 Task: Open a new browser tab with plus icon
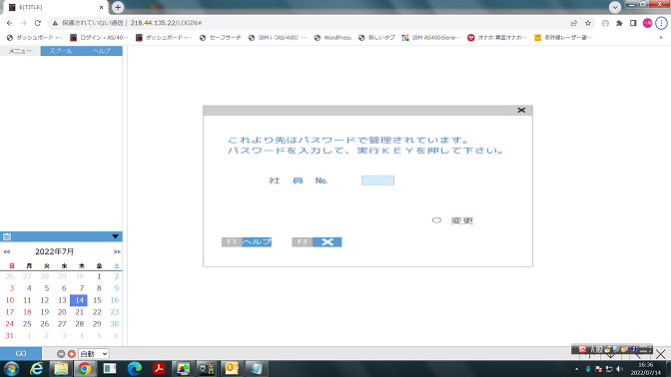point(118,7)
